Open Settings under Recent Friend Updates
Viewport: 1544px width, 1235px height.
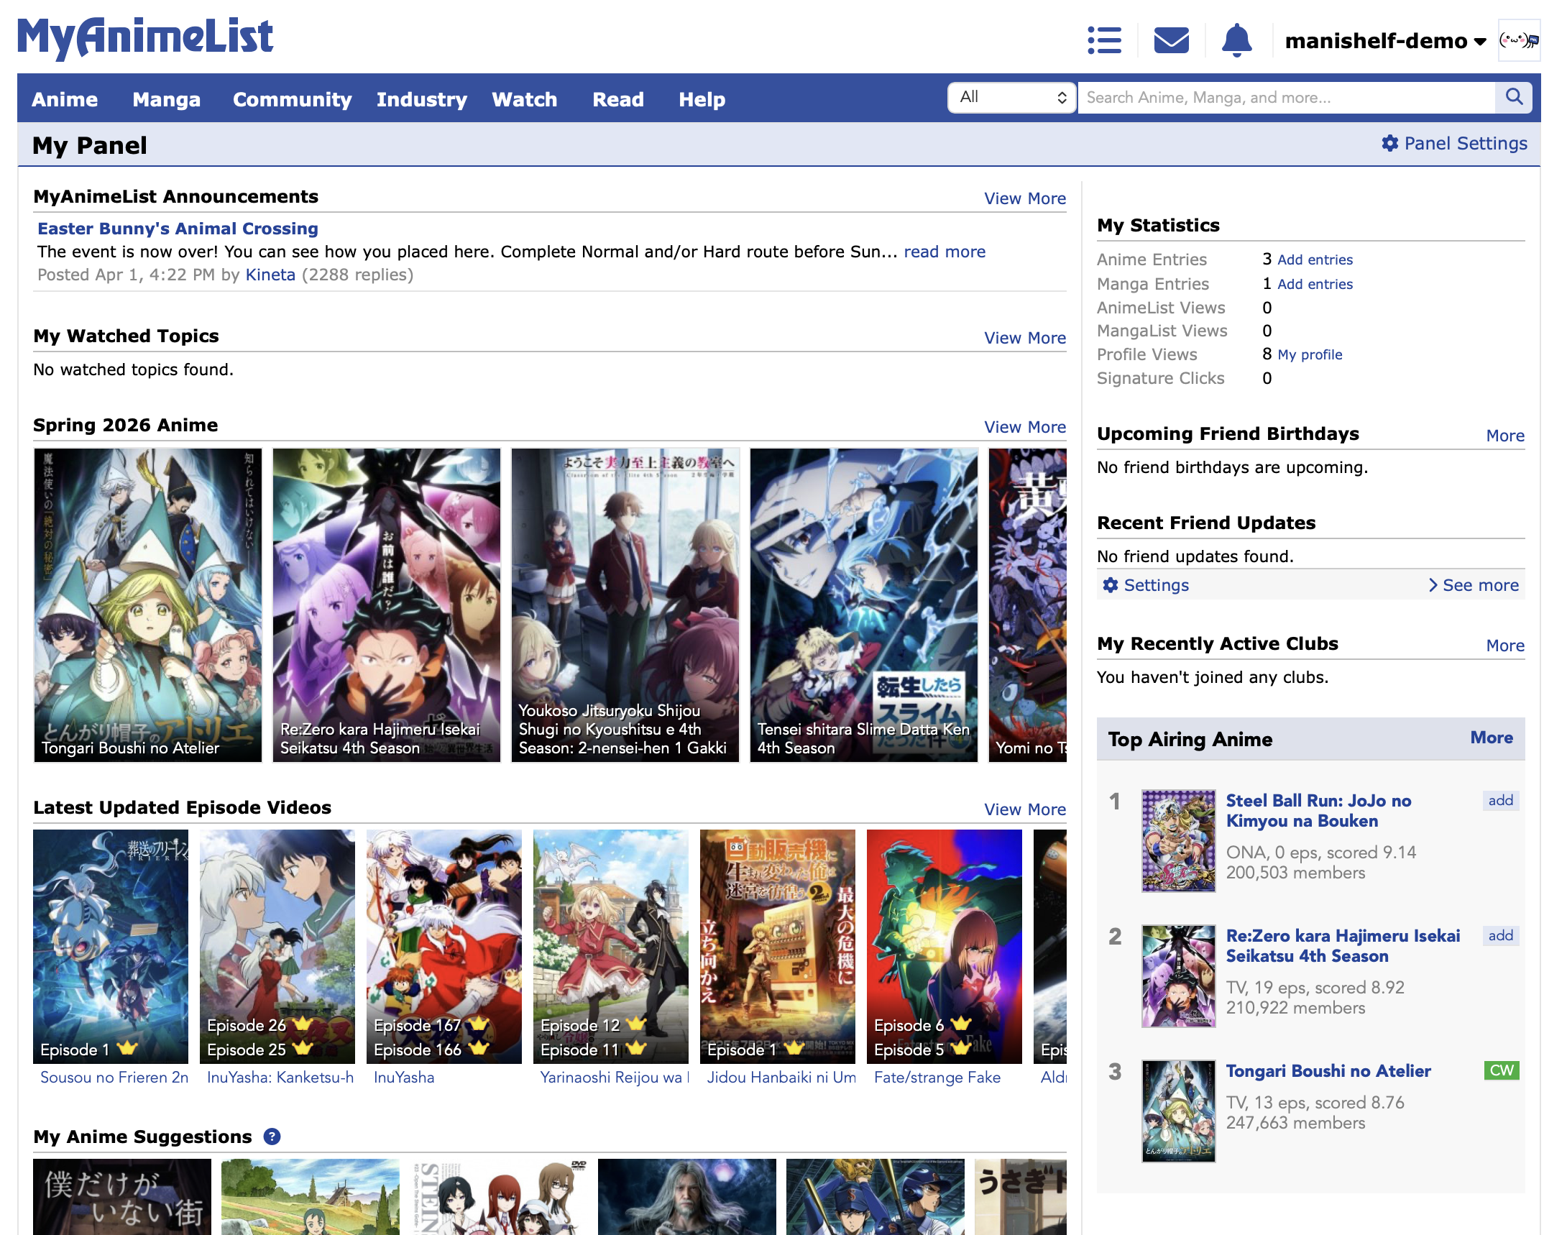click(1156, 585)
